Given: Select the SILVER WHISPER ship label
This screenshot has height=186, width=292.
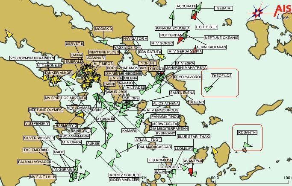Looking at the screenshot, I should coord(39,138).
